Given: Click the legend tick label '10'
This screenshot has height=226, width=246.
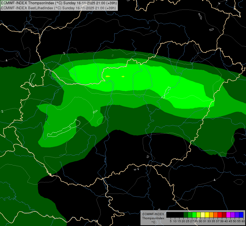Looking at the screenshot, I should 175,221.
